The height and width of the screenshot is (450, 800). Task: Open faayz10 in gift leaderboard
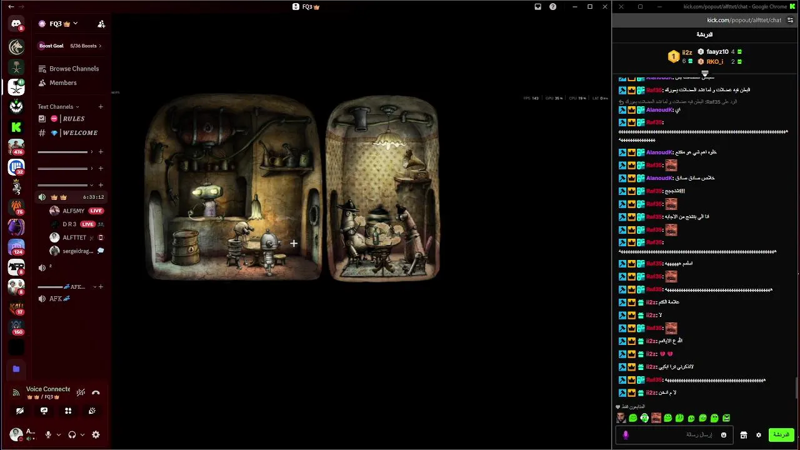[x=720, y=52]
